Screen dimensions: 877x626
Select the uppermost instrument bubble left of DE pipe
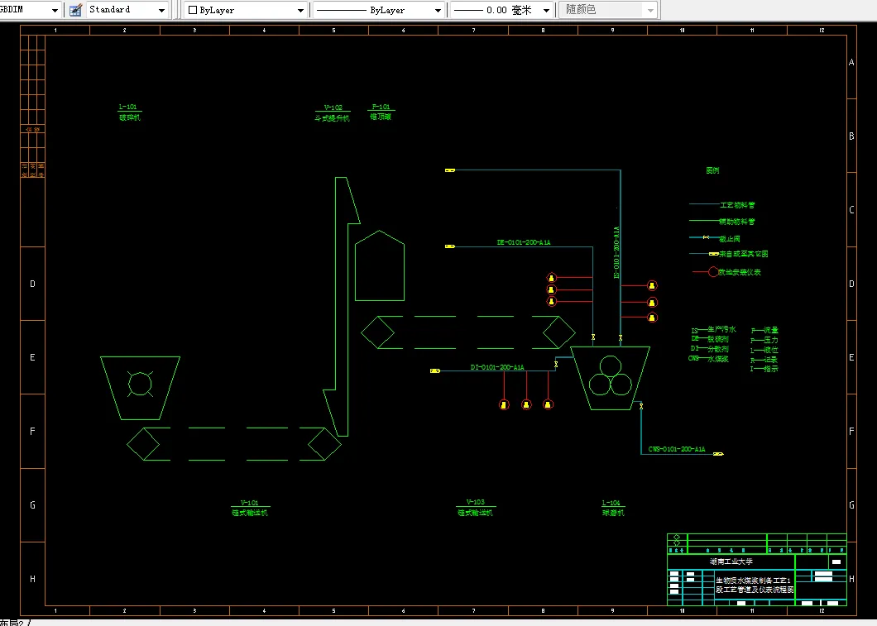[552, 278]
